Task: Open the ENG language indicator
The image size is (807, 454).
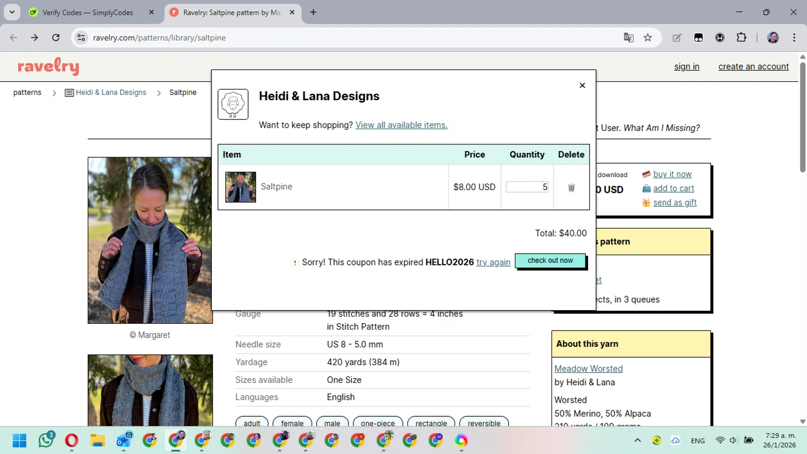Action: coord(698,441)
